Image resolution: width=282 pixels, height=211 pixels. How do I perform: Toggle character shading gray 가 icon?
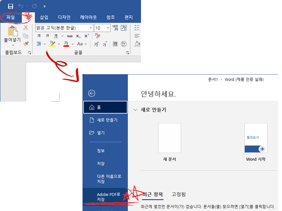point(115,44)
